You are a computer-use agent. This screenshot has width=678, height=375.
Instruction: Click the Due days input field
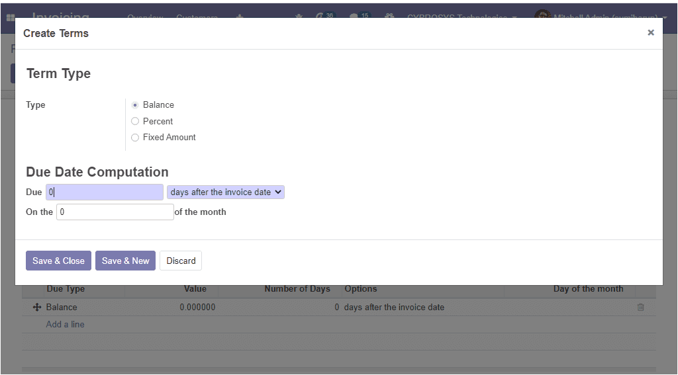(x=105, y=192)
